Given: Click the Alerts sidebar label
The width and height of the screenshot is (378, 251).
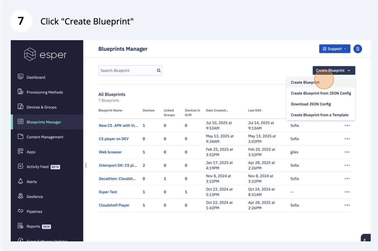Looking at the screenshot, I should (x=32, y=182).
